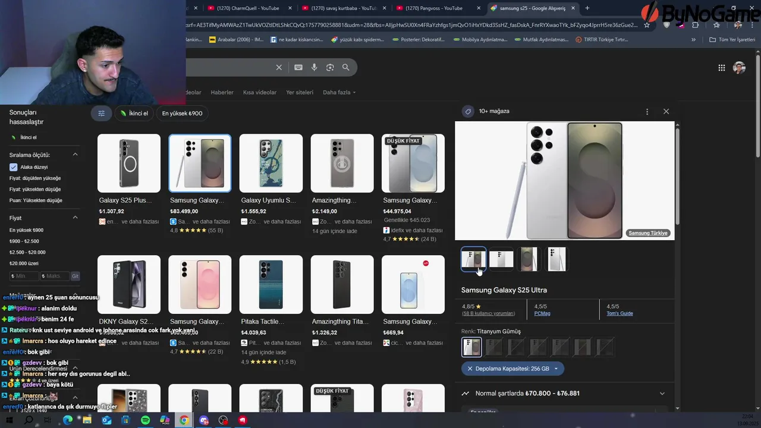Open the Google account profile picture
The image size is (761, 428).
[x=739, y=68]
